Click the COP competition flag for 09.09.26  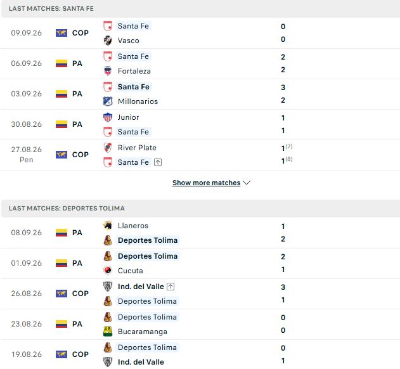[61, 33]
